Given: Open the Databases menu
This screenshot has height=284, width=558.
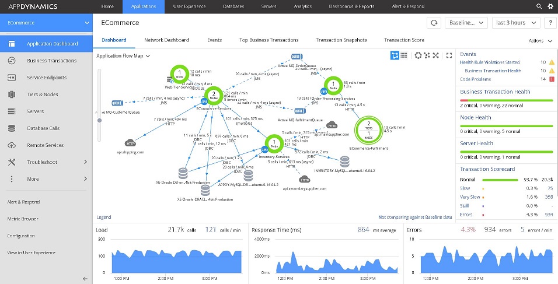Looking at the screenshot, I should click(233, 6).
